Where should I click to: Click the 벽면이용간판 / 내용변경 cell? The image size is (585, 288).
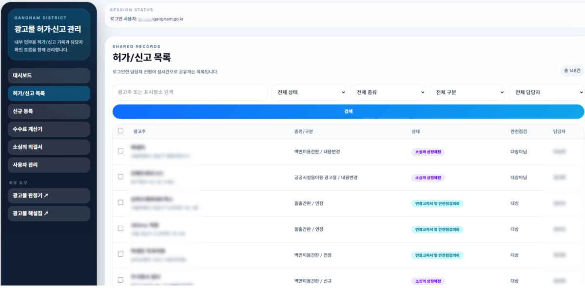[x=317, y=152]
